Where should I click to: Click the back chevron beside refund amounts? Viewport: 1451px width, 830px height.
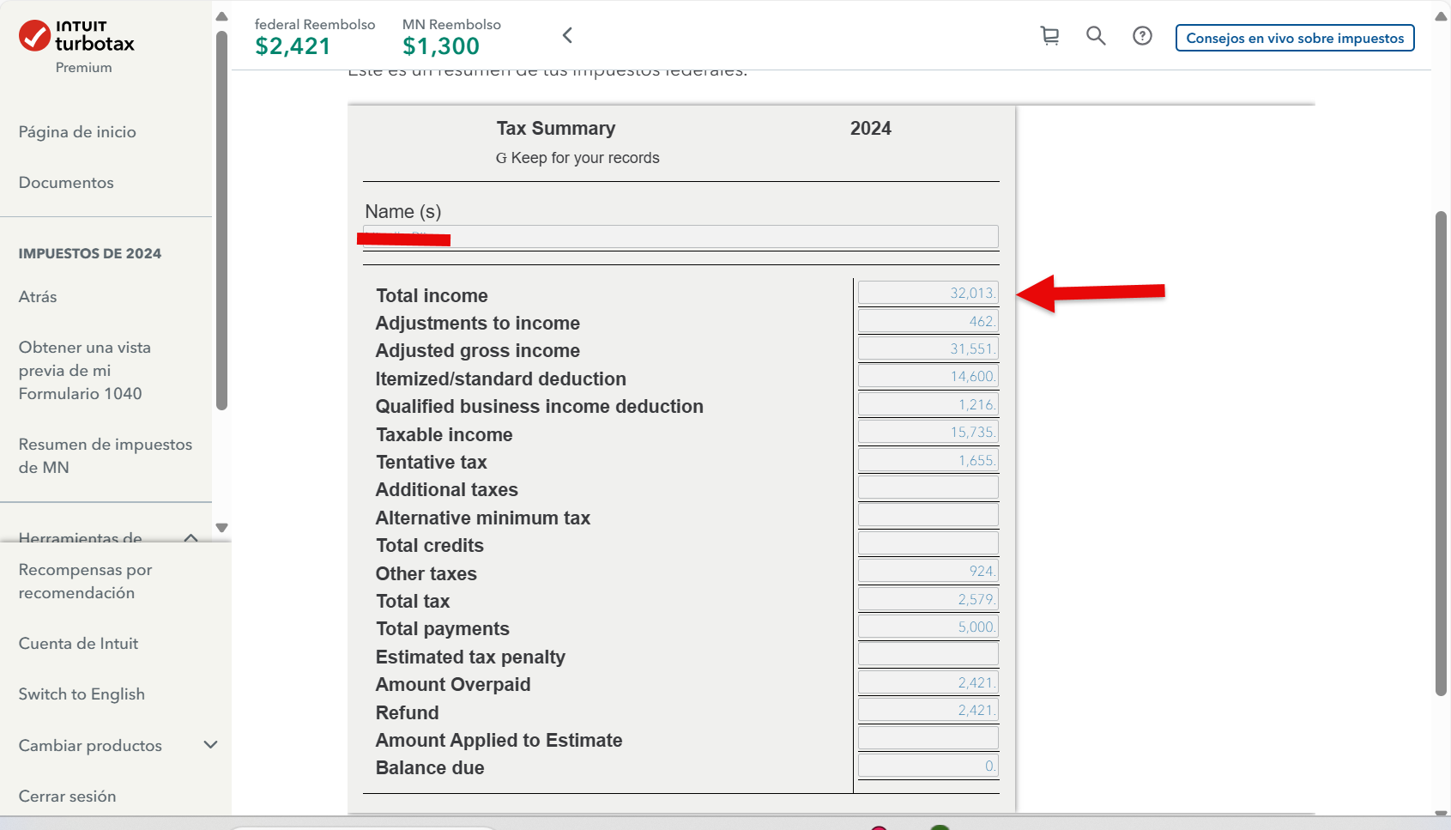[567, 35]
